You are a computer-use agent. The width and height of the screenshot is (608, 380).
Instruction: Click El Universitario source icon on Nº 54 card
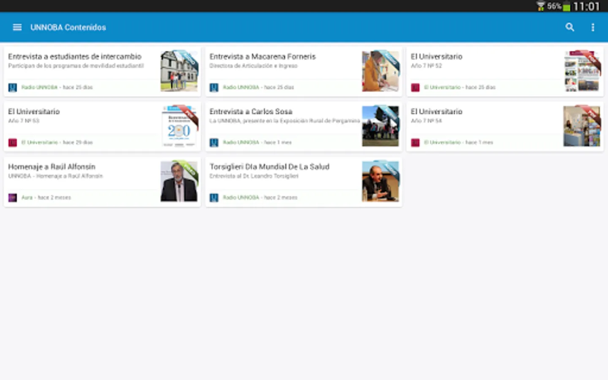pos(415,142)
